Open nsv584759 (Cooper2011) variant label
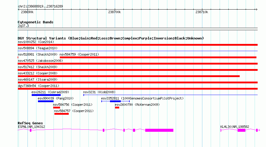This screenshot has width=266, height=147. [79, 54]
